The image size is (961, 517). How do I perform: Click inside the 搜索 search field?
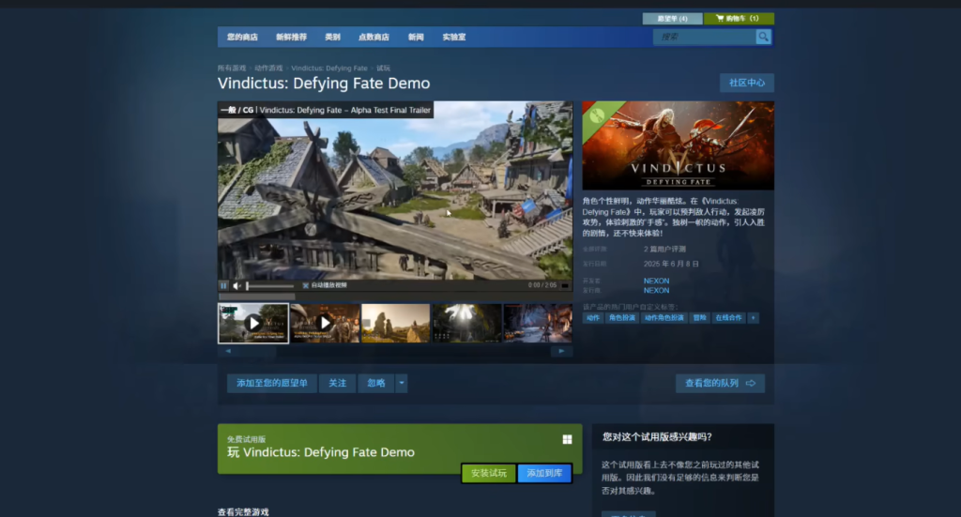click(705, 37)
